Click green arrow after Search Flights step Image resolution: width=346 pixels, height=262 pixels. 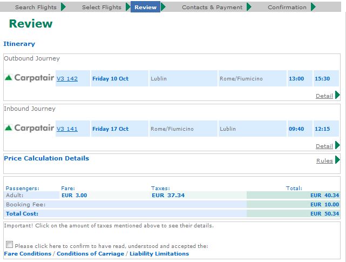click(63, 7)
